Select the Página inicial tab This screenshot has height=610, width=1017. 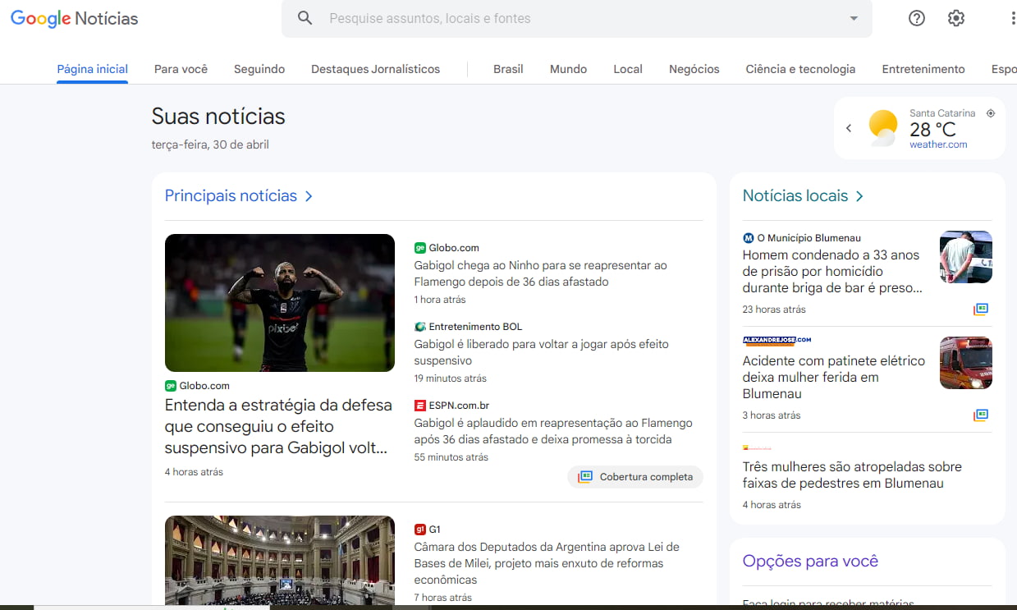click(x=93, y=69)
